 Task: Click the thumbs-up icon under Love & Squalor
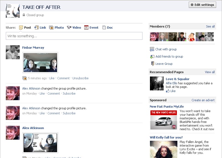tap(168, 91)
